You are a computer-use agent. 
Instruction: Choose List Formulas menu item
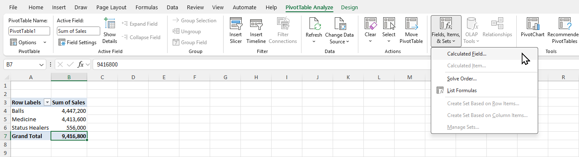[484, 90]
